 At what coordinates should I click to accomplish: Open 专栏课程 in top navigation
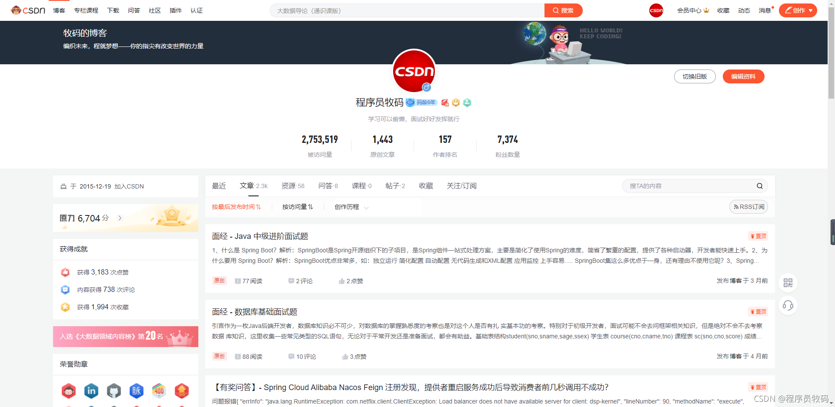click(86, 10)
